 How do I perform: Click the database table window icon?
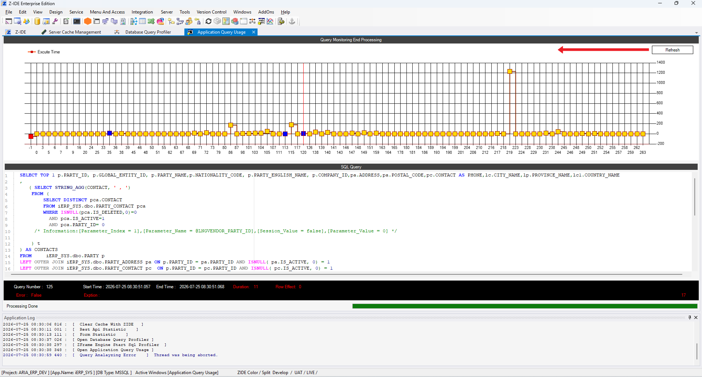coord(46,21)
